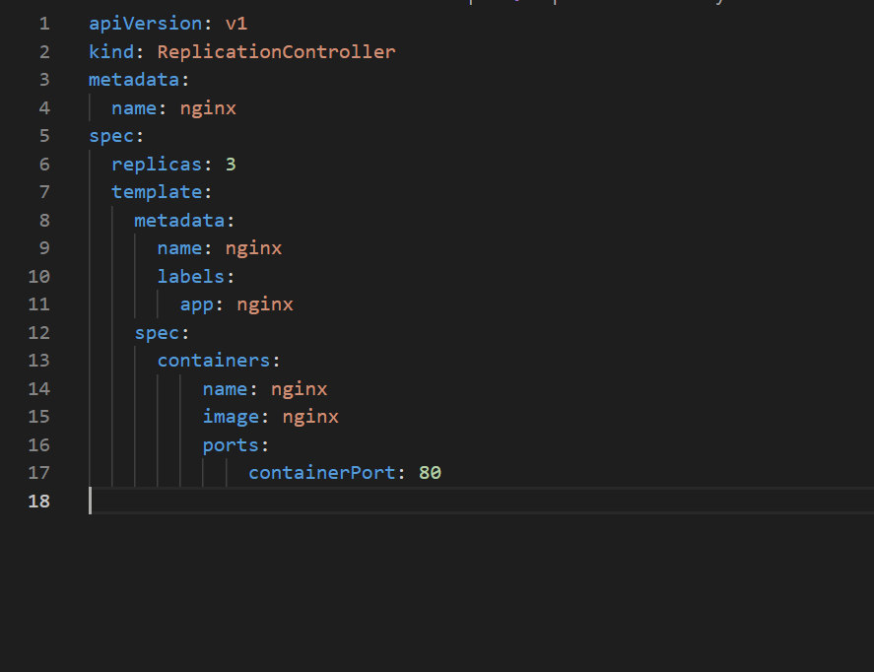This screenshot has width=874, height=672.
Task: Click the nginx value on line 4
Action: click(208, 107)
